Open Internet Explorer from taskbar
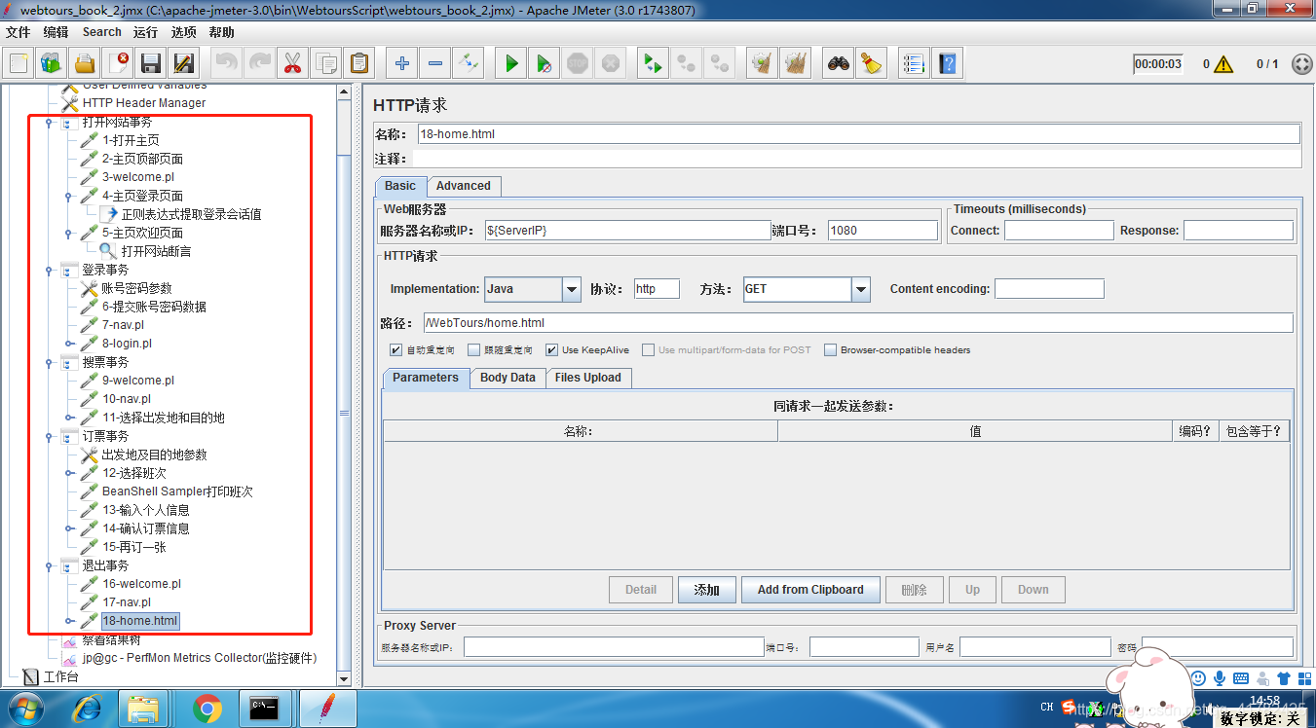 [90, 709]
